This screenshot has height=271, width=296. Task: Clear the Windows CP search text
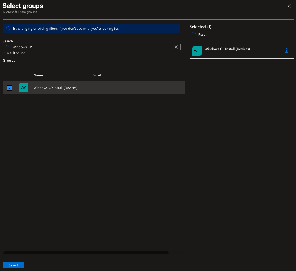pyautogui.click(x=176, y=47)
